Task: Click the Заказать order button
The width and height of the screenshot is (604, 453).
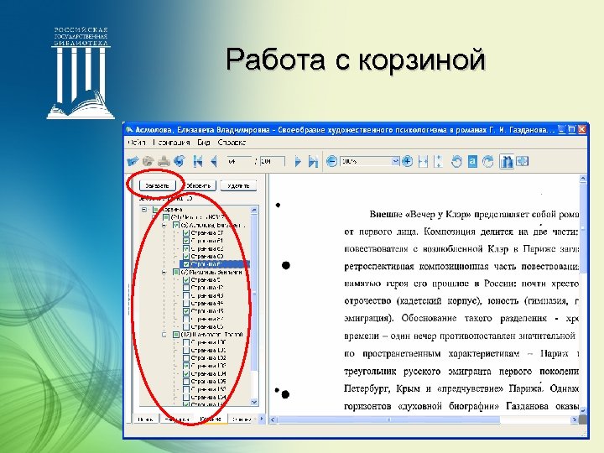Action: click(157, 185)
